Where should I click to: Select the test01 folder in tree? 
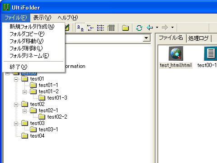click(x=37, y=79)
